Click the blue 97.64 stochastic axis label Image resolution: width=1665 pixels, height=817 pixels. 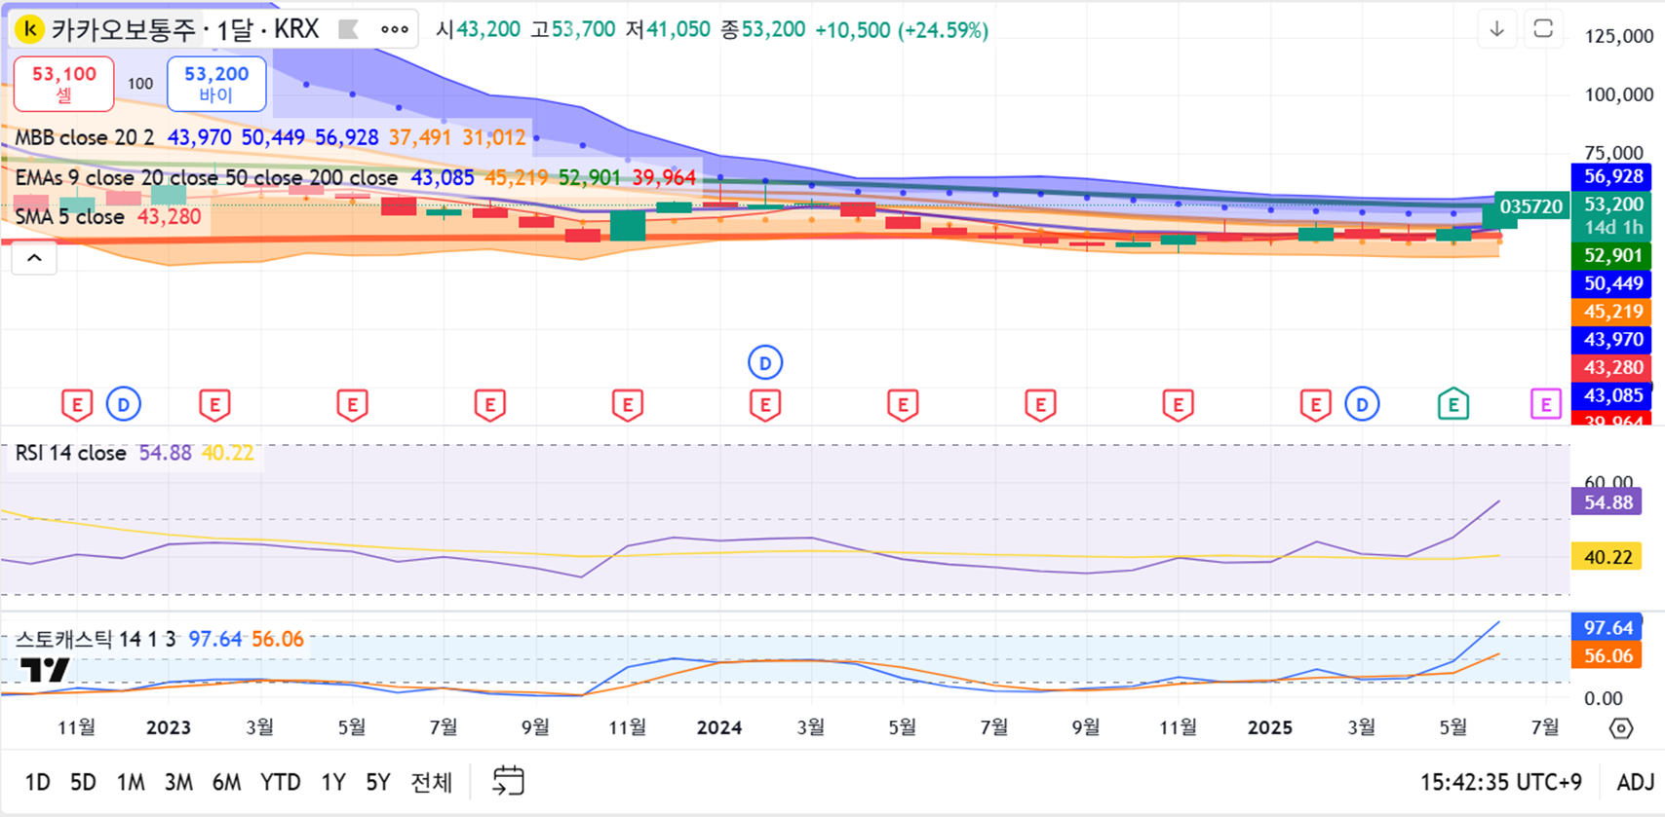(x=1607, y=627)
